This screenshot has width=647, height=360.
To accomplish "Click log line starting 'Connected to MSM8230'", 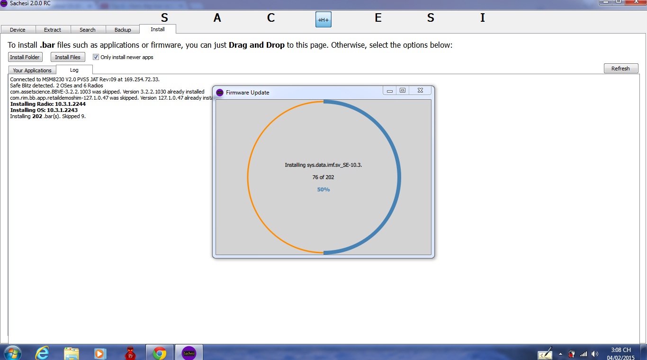I will (x=85, y=79).
